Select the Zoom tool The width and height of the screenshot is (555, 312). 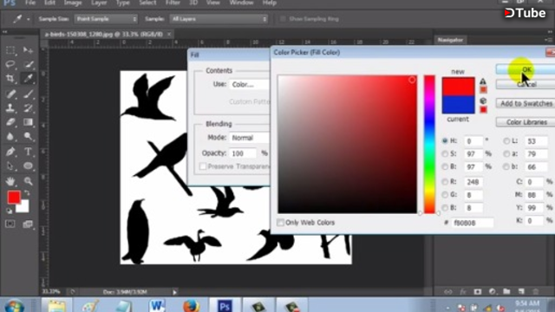coord(28,181)
